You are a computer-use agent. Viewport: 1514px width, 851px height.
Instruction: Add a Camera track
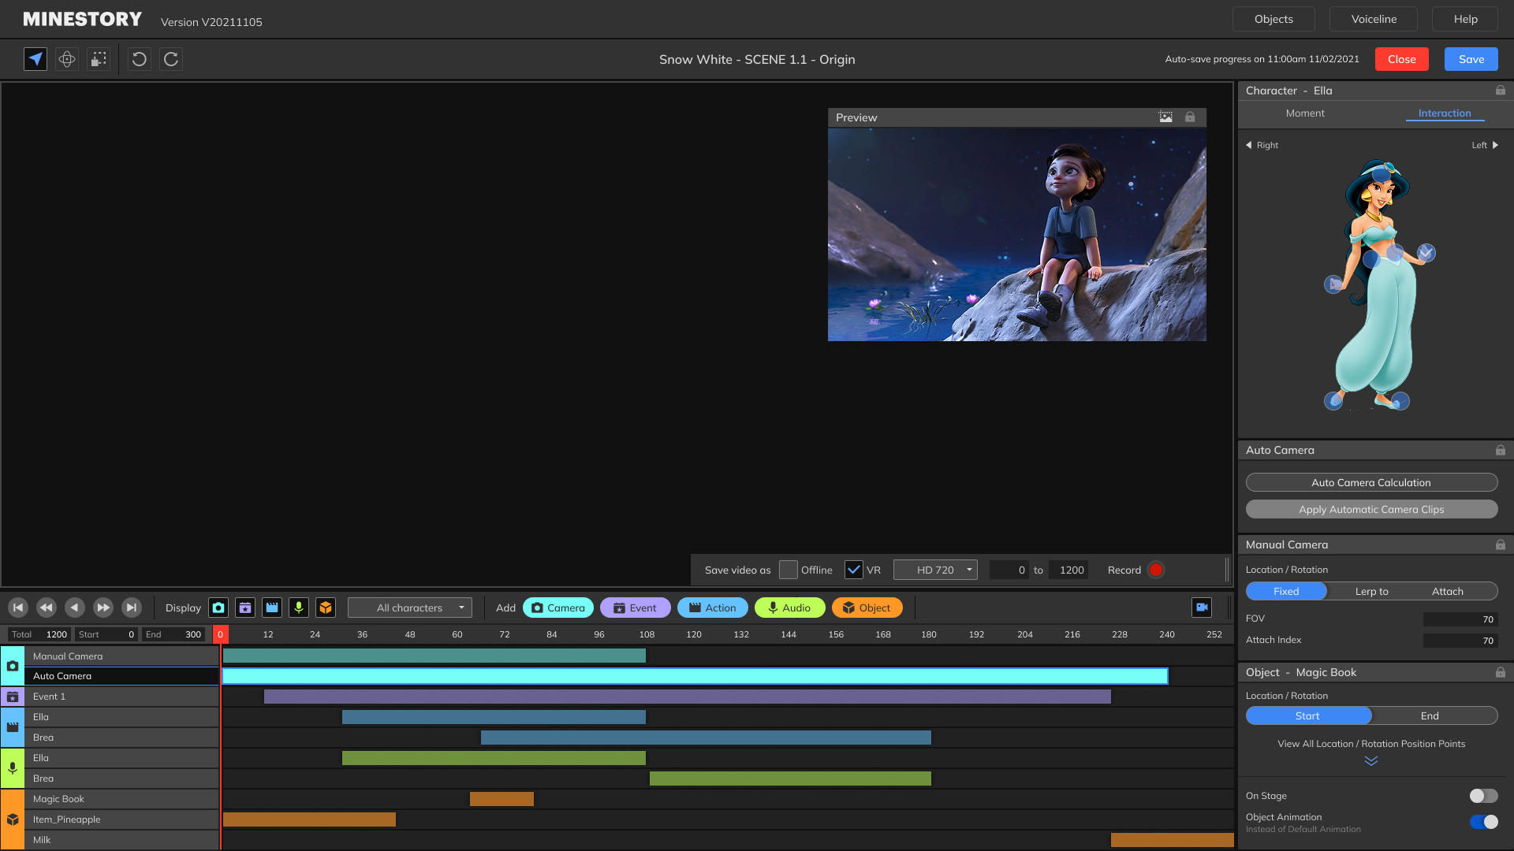tap(558, 608)
